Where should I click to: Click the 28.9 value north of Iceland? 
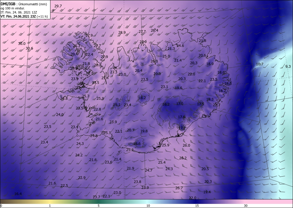click(x=122, y=33)
